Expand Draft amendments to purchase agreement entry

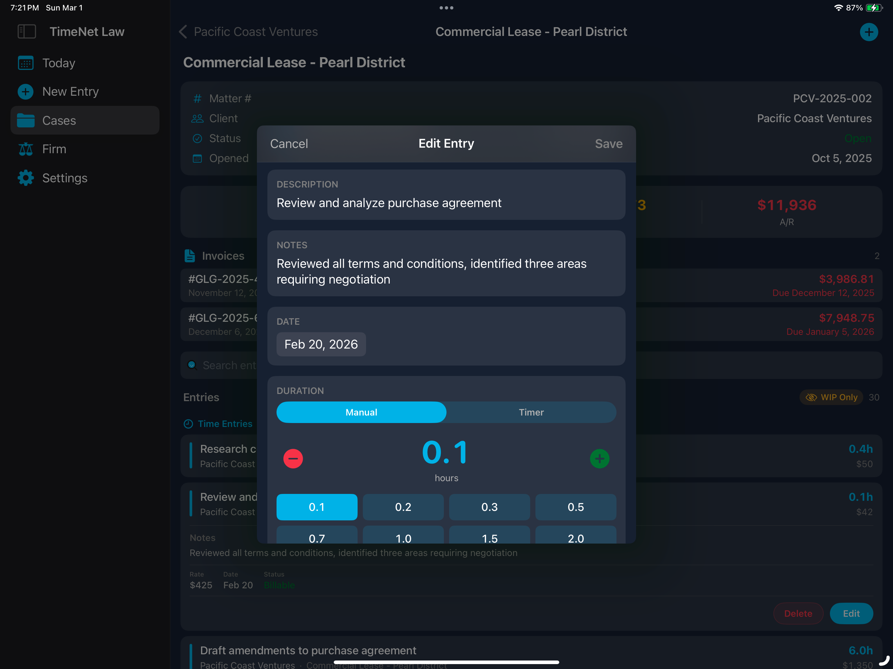tap(531, 653)
